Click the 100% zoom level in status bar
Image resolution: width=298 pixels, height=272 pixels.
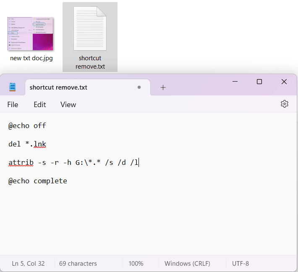[136, 264]
